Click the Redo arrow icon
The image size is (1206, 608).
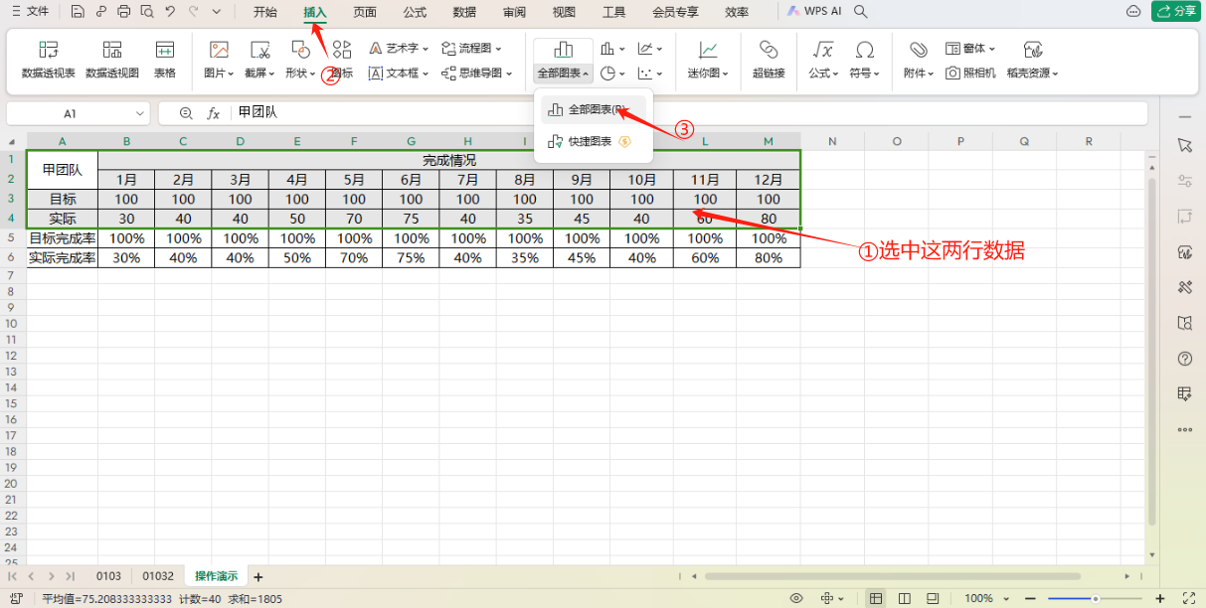tap(193, 12)
